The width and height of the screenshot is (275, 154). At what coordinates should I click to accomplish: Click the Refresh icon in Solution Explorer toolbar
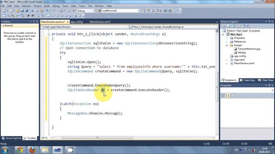point(234,26)
